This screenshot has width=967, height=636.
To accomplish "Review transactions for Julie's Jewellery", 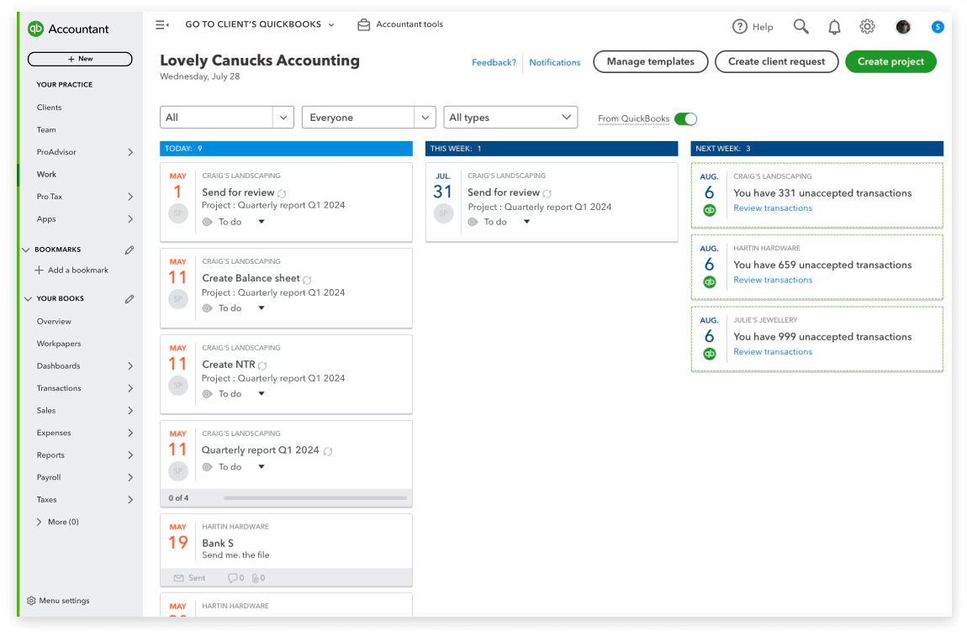I will click(x=773, y=352).
